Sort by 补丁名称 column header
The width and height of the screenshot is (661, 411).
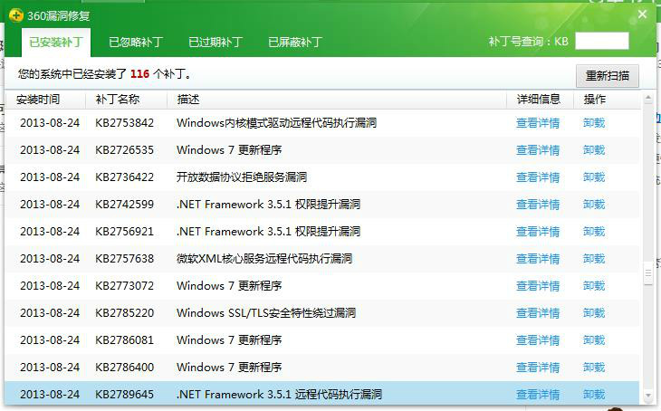tap(117, 100)
